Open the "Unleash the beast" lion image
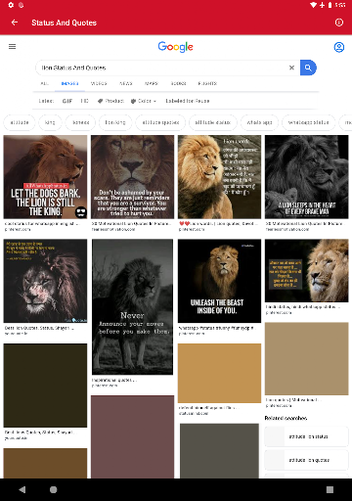This screenshot has width=352, height=501. point(219,281)
